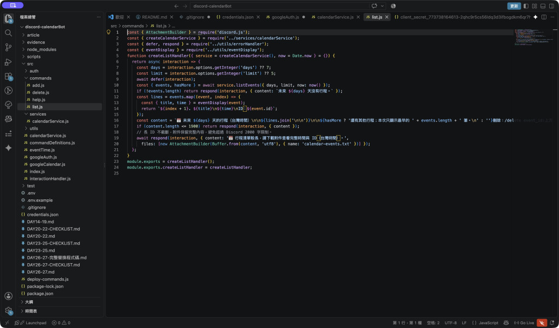Toggle the bottom panel visibility
559x328 pixels.
coord(543,6)
